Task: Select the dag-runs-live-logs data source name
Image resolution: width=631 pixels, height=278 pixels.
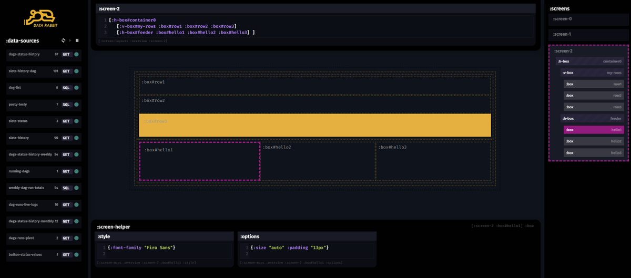Action: 23,204
